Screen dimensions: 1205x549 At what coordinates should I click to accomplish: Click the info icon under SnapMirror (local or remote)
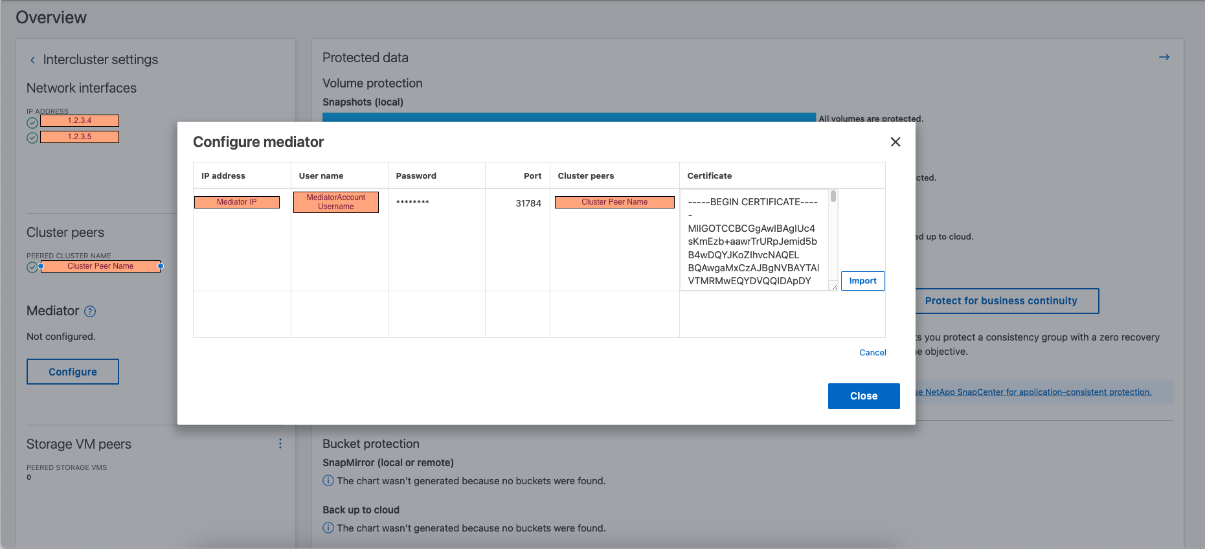click(328, 480)
